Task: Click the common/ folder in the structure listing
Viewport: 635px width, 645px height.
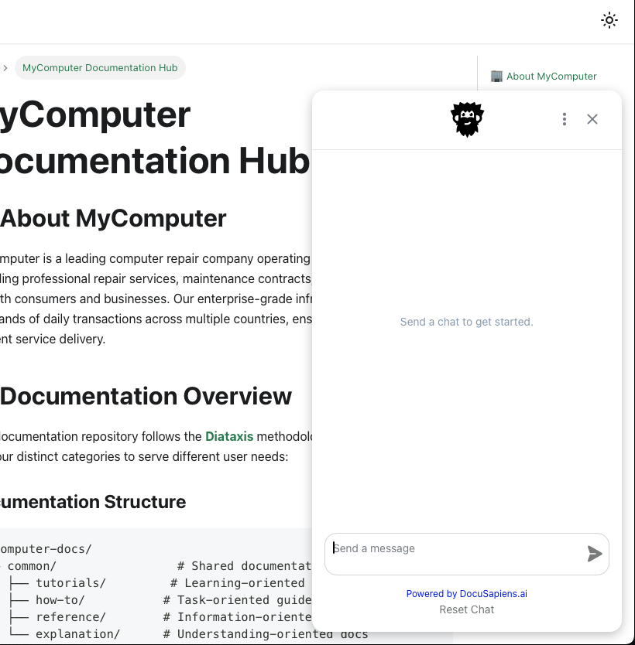Action: point(31,565)
